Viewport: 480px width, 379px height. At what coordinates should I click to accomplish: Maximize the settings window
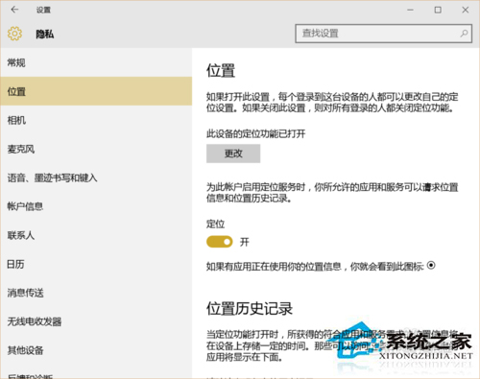[x=438, y=10]
